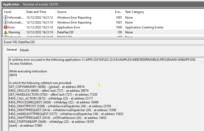
Task: Click the MSG_STARTWEBAPP (5648) callstack line
Action: (x=51, y=122)
